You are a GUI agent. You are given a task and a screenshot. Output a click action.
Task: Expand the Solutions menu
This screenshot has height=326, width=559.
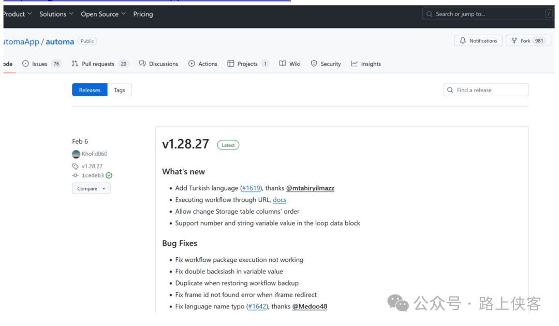tap(56, 14)
